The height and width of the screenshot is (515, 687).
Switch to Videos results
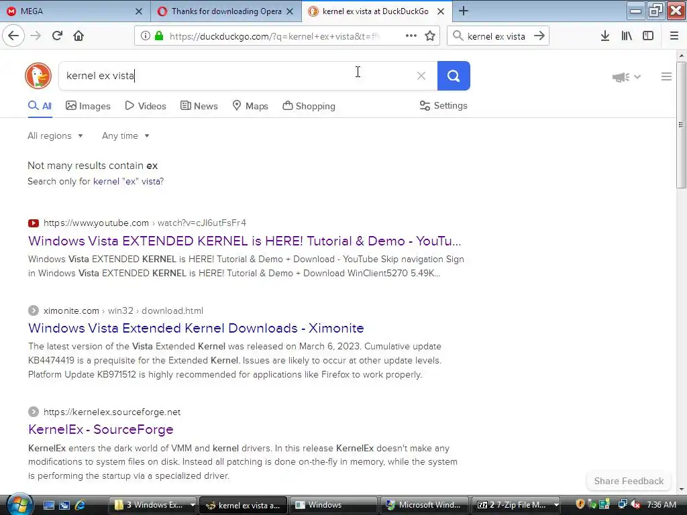point(146,106)
